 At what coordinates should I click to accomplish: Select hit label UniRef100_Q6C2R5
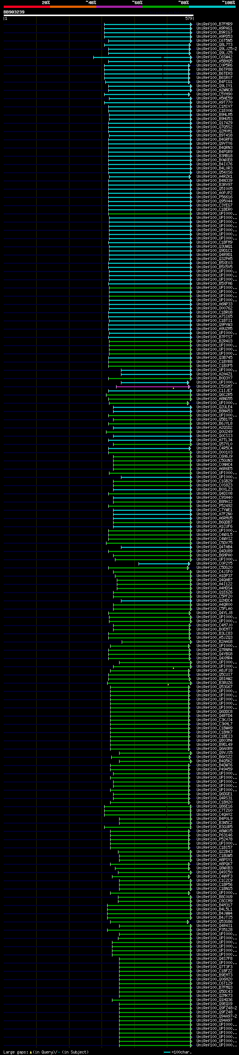(x=214, y=395)
